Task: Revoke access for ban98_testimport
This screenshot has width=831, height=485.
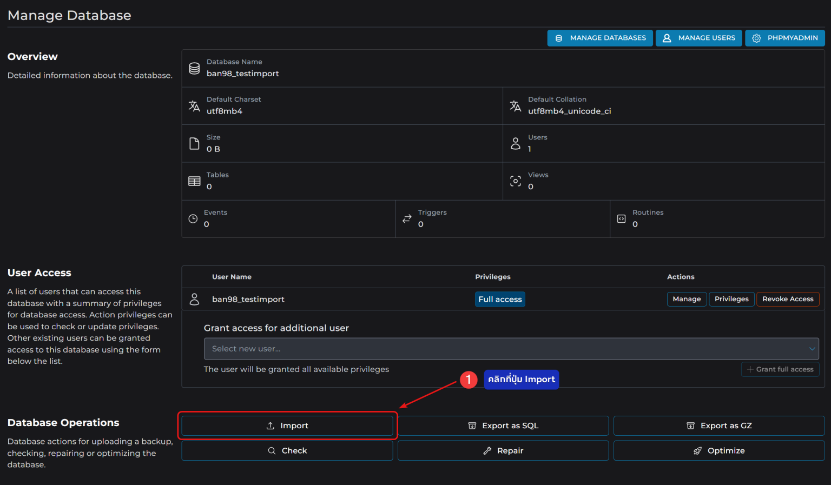Action: [788, 298]
